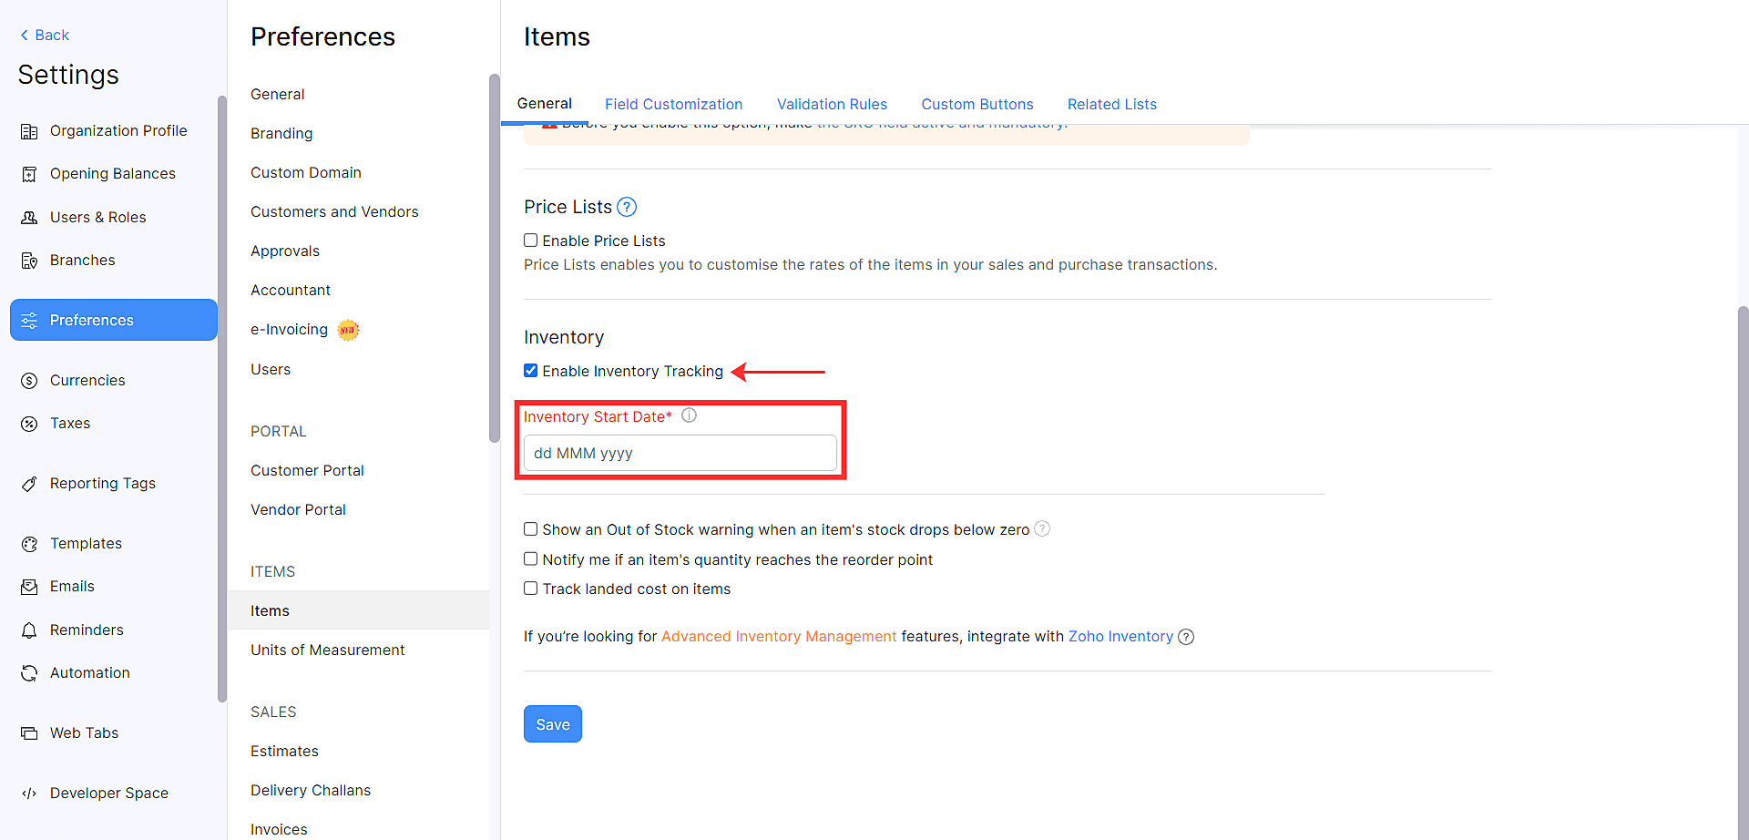This screenshot has height=840, width=1749.
Task: Open Automation via its sync icon
Action: (30, 672)
